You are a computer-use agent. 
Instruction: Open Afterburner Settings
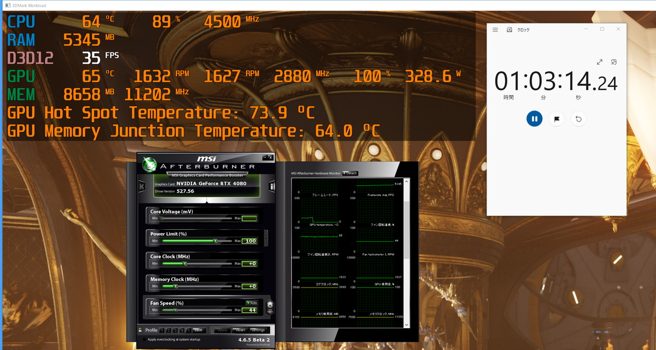258,330
